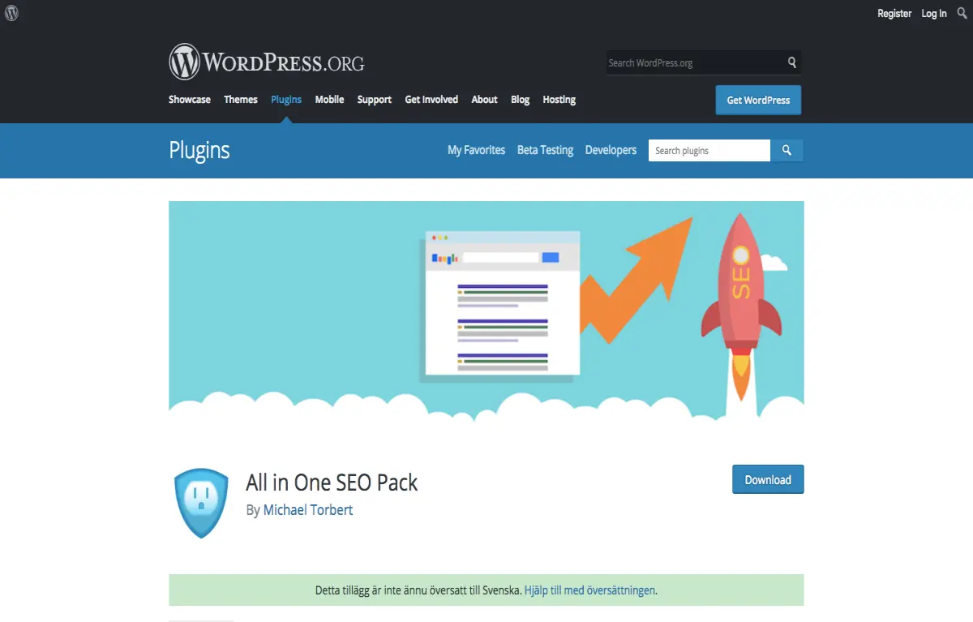Viewport: 973px width, 622px height.
Task: Click the WordPress admin bar logo icon
Action: [x=11, y=13]
